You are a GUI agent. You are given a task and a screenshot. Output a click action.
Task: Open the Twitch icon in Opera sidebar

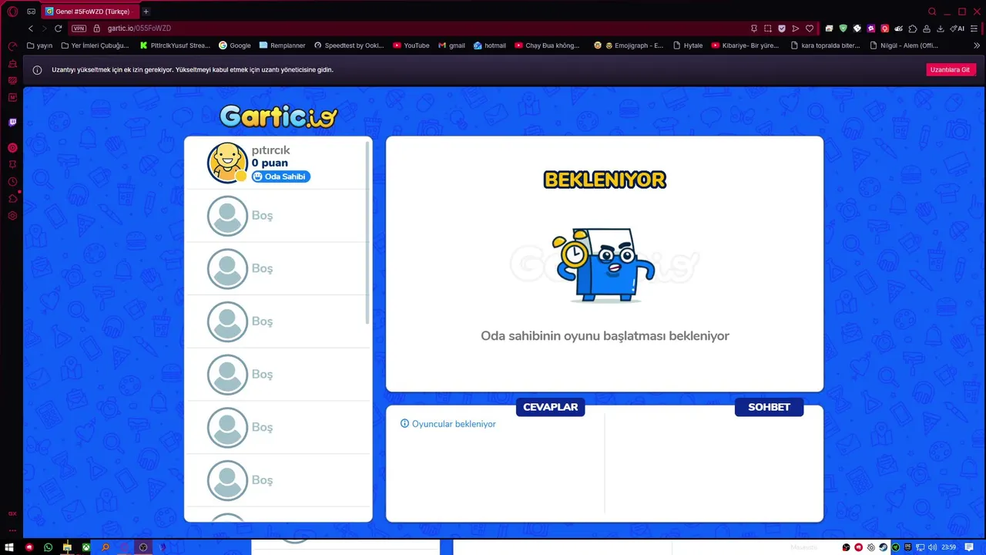tap(12, 122)
